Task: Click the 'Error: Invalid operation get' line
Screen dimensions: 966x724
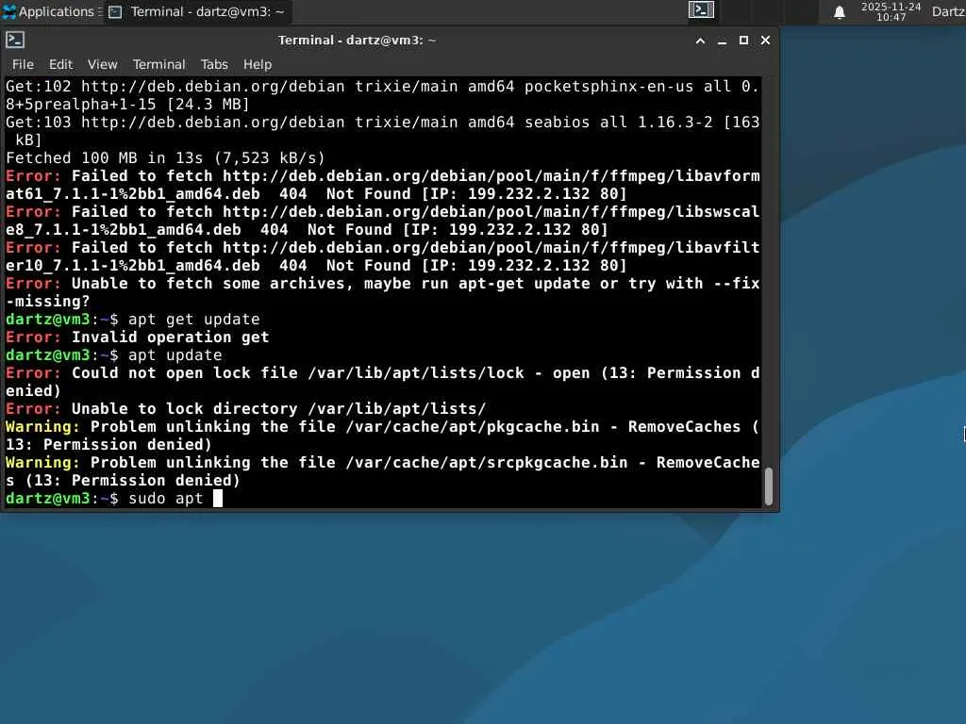Action: [x=138, y=337]
